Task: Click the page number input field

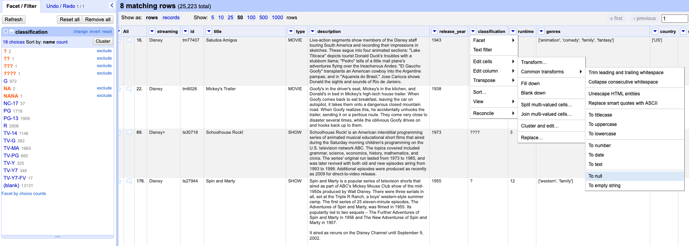Action: click(x=675, y=18)
